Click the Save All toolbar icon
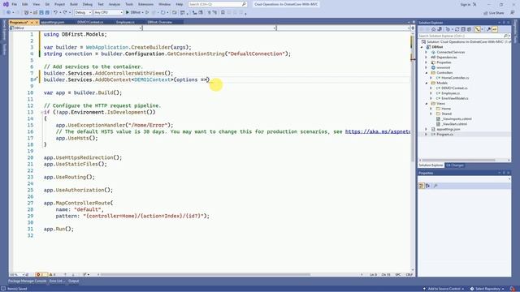Image resolution: width=520 pixels, height=292 pixels. [x=47, y=13]
